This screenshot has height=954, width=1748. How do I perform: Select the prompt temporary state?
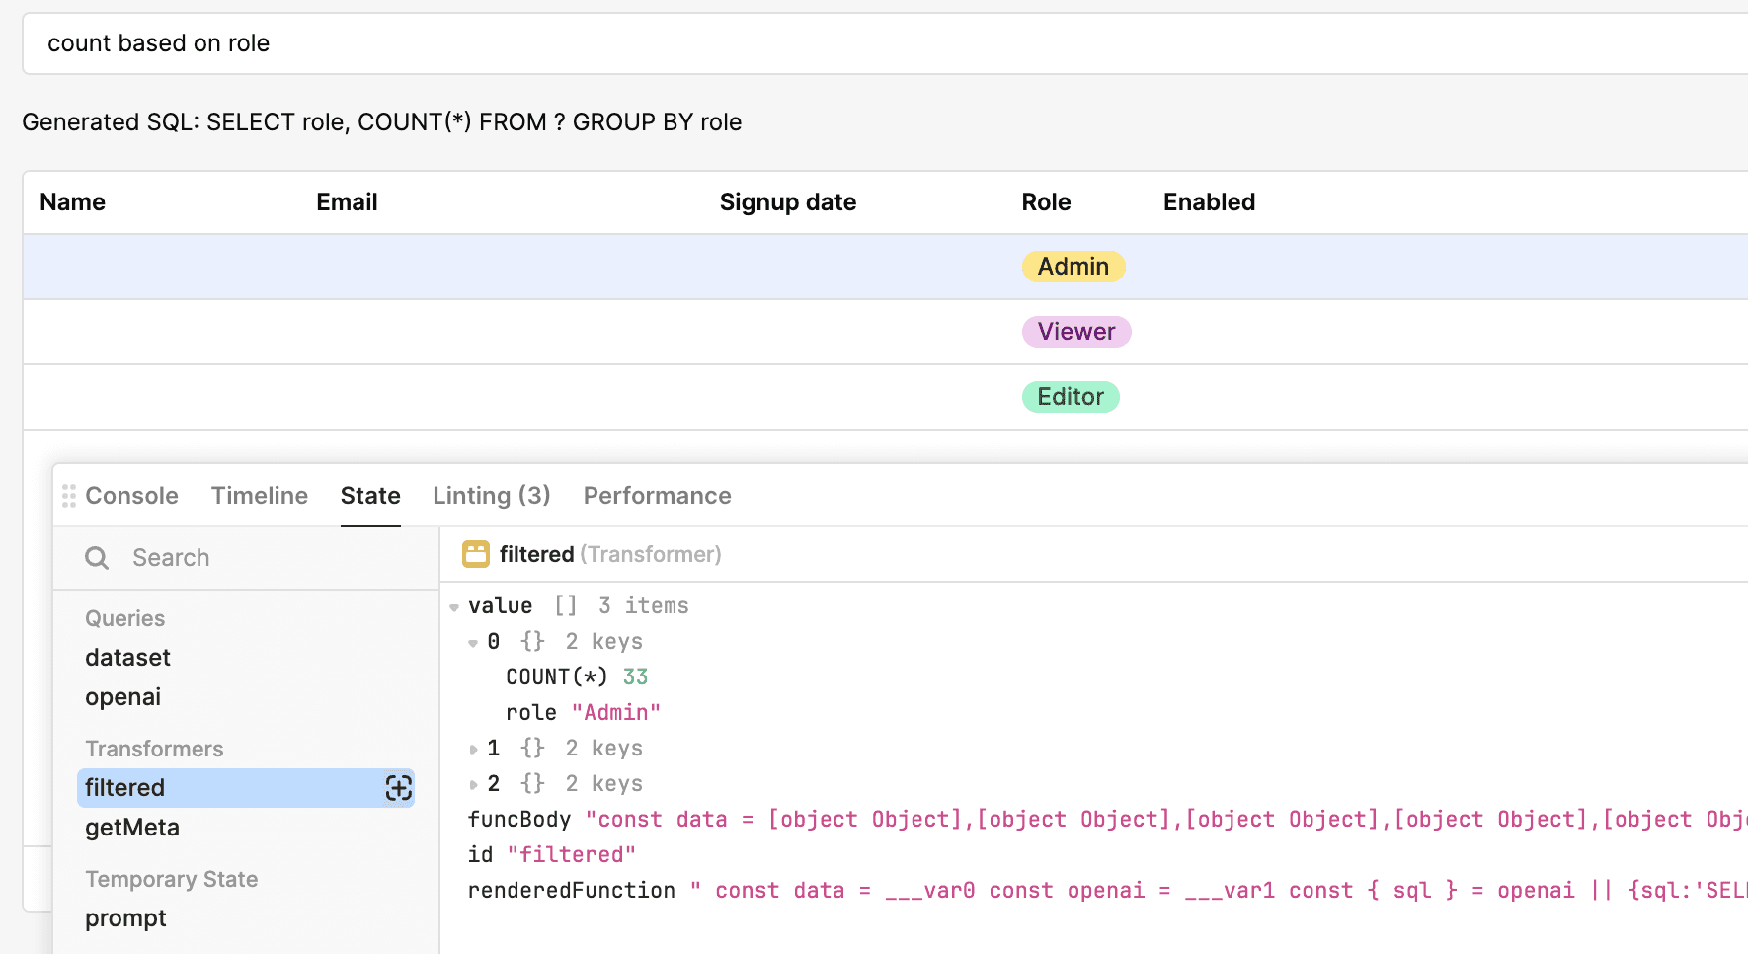125,918
